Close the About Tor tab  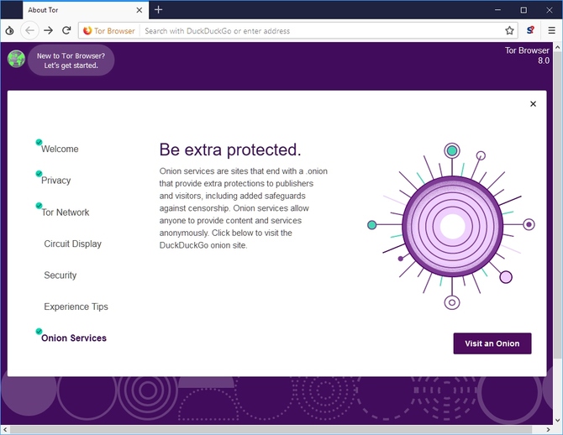(139, 10)
